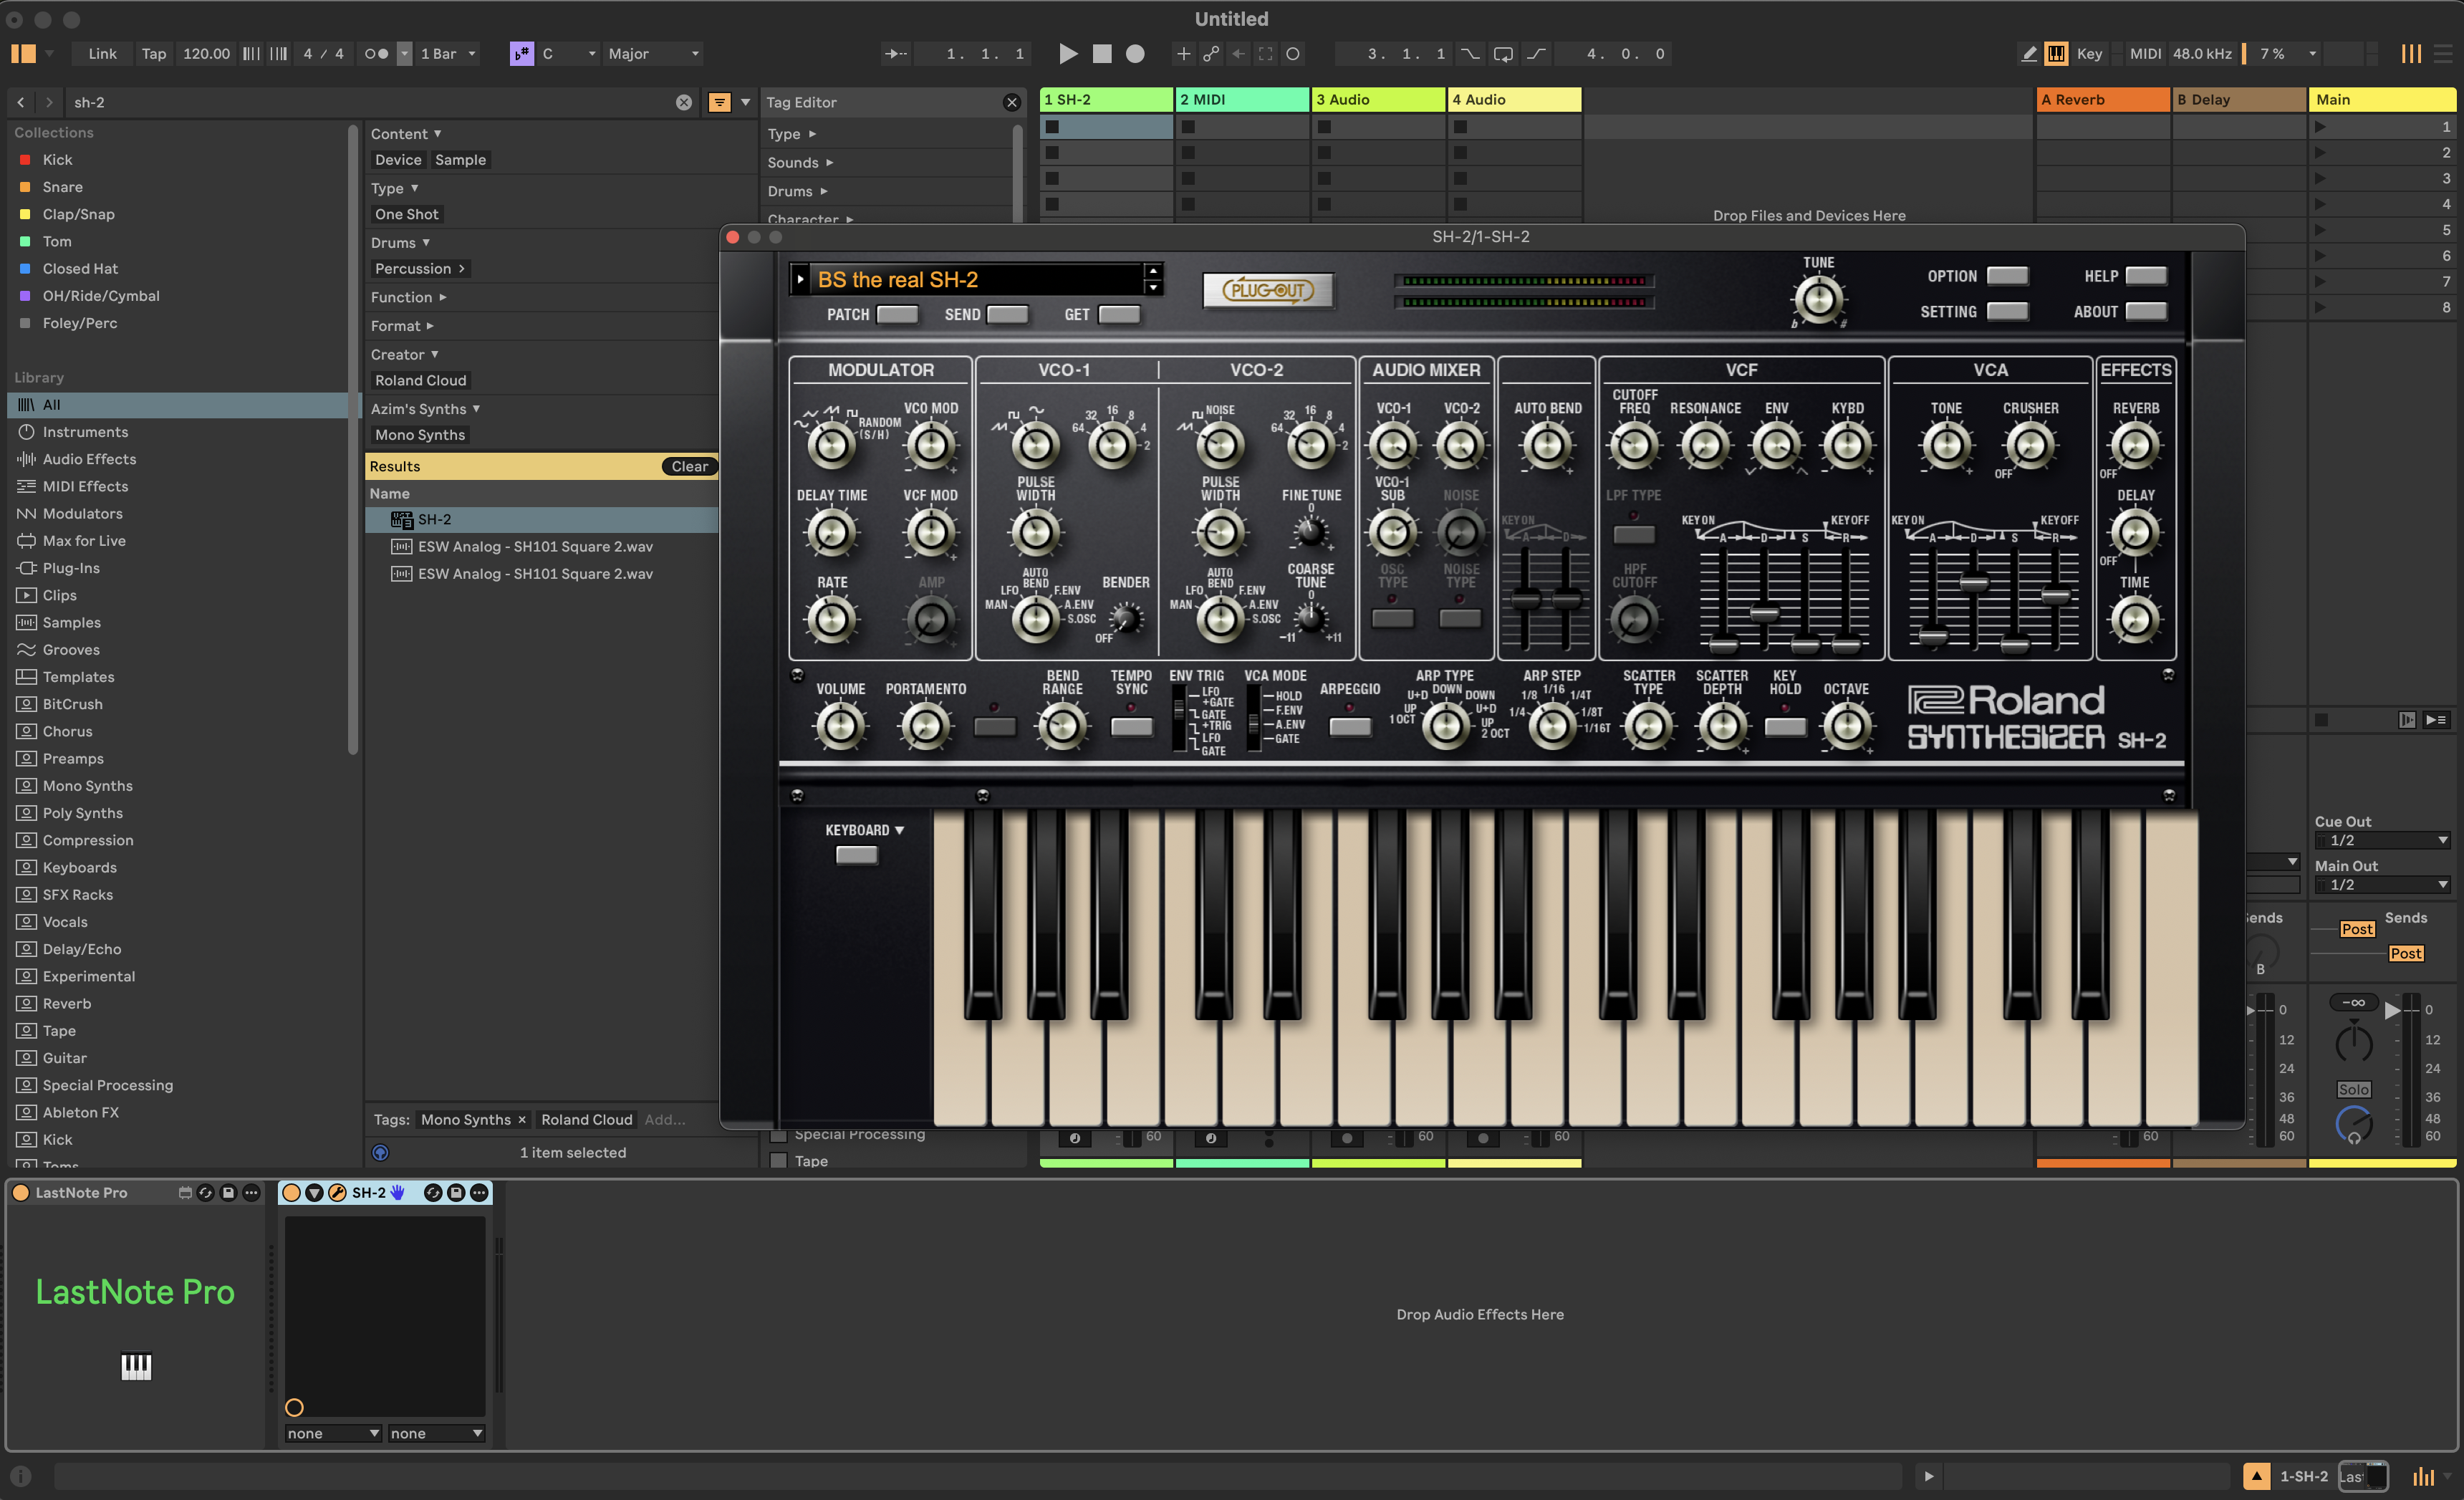Select Instruments in the Library sidebar
This screenshot has width=2464, height=1500.
(85, 432)
